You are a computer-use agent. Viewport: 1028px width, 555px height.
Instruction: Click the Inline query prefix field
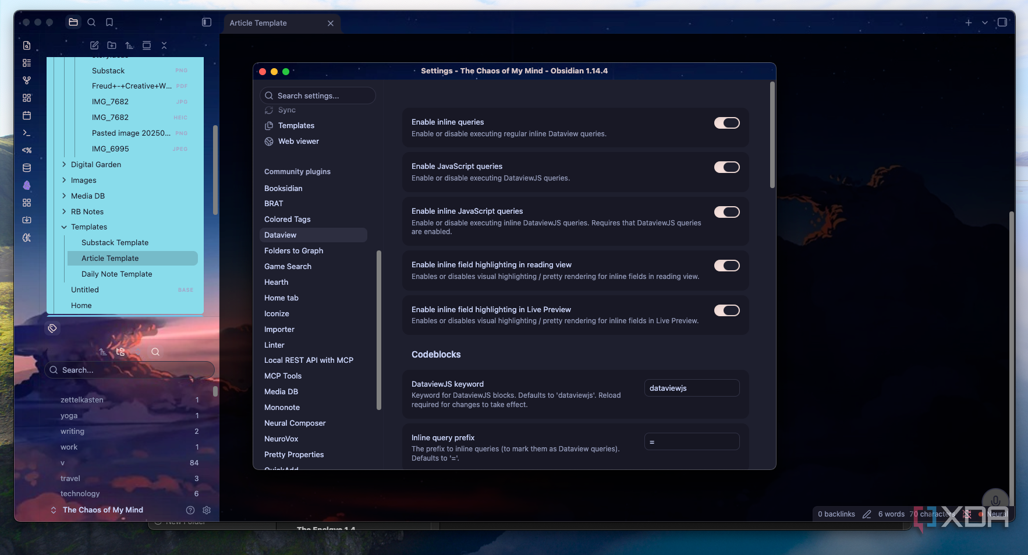coord(692,442)
